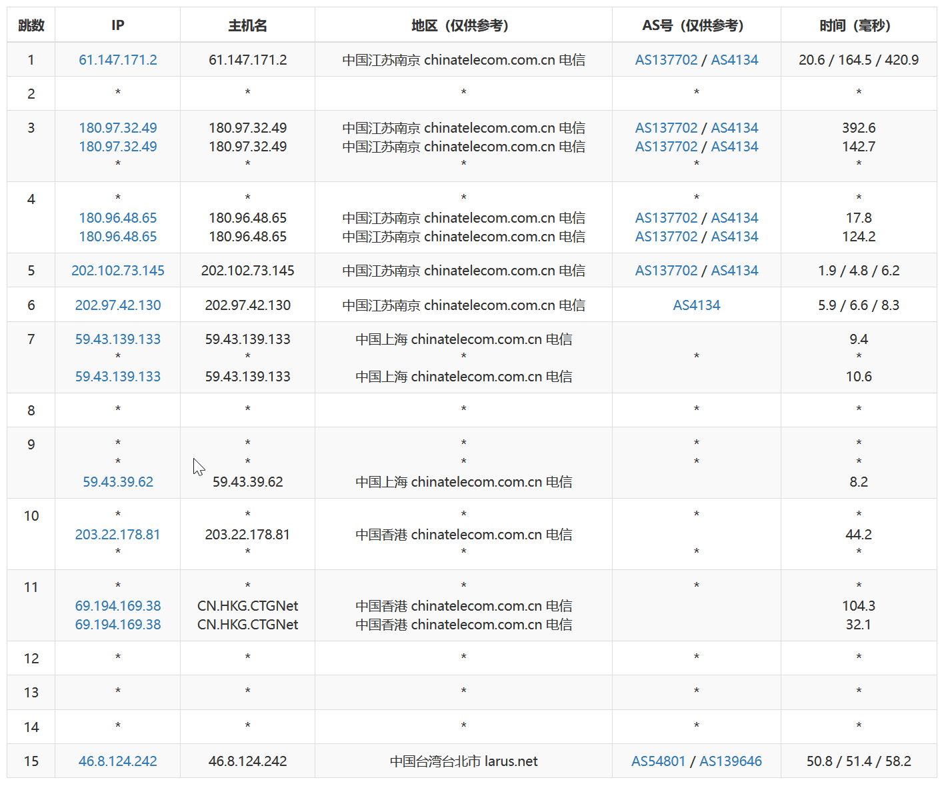The image size is (944, 786).
Task: Open AS139646 link on hop 15
Action: (731, 761)
